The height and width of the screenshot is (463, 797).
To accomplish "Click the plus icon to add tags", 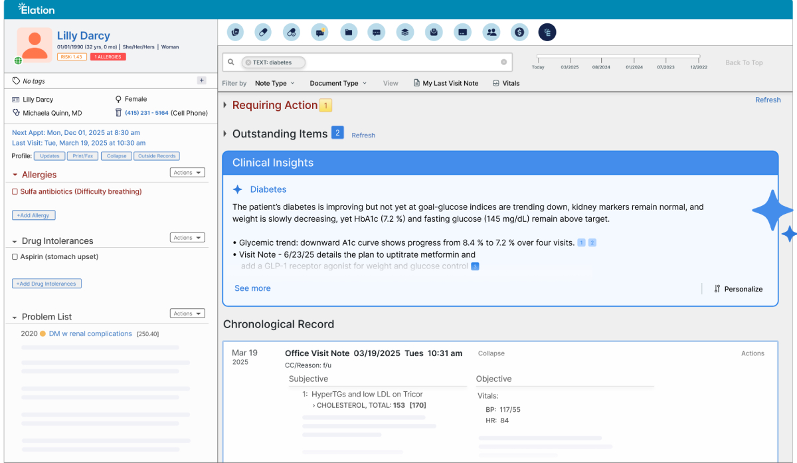I will coord(201,80).
